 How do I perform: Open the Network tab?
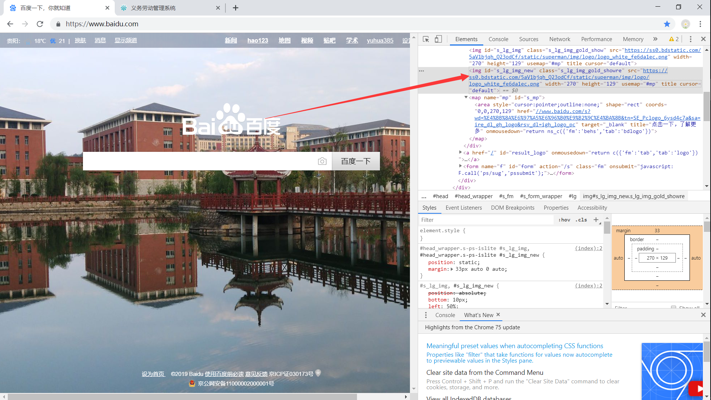coord(560,39)
